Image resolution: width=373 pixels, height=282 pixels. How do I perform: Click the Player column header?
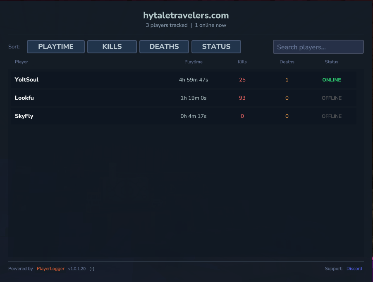22,62
